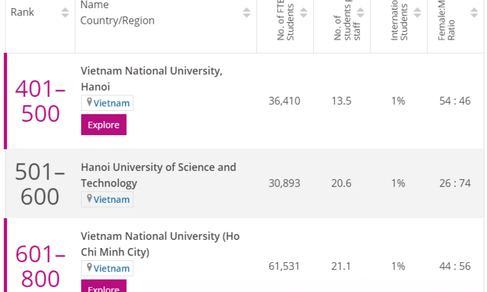Click sort arrows for students per staff
Screen dimensions: 487x292
click(x=361, y=12)
